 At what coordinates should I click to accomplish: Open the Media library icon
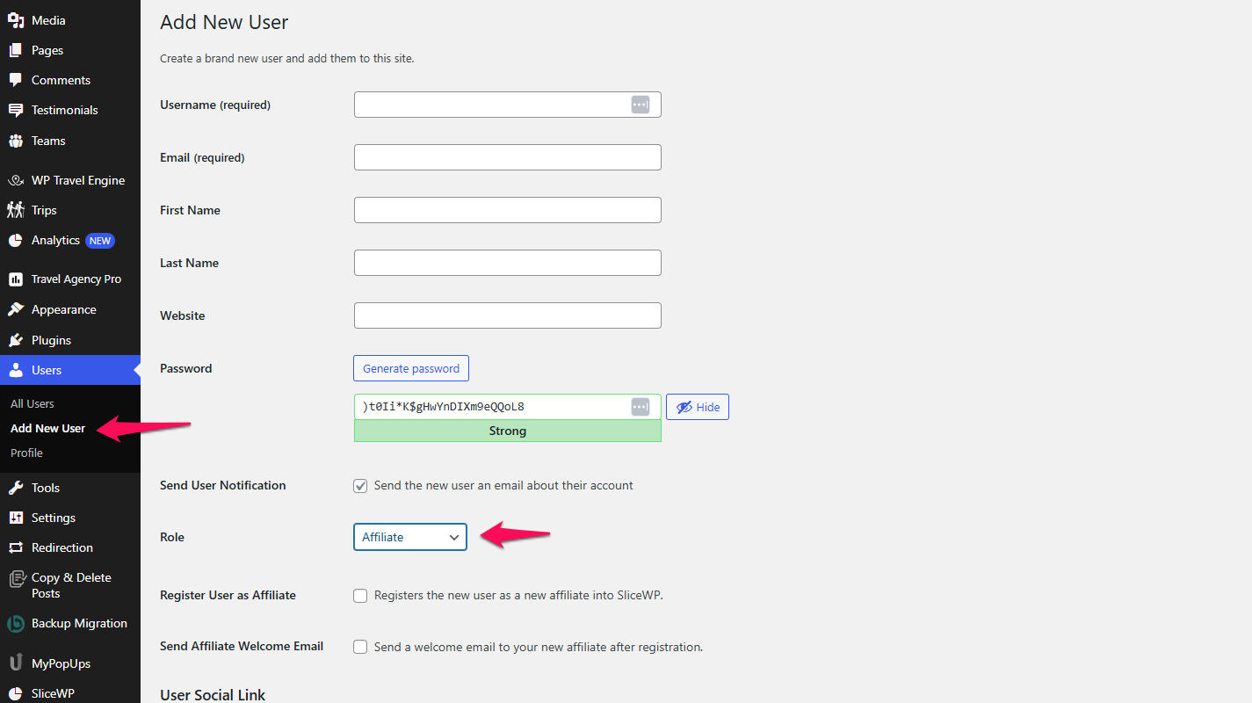pos(18,19)
